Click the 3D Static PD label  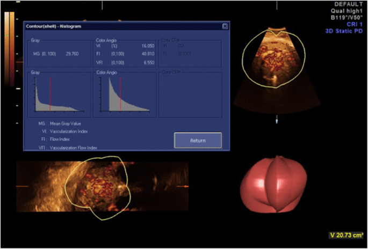[344, 31]
